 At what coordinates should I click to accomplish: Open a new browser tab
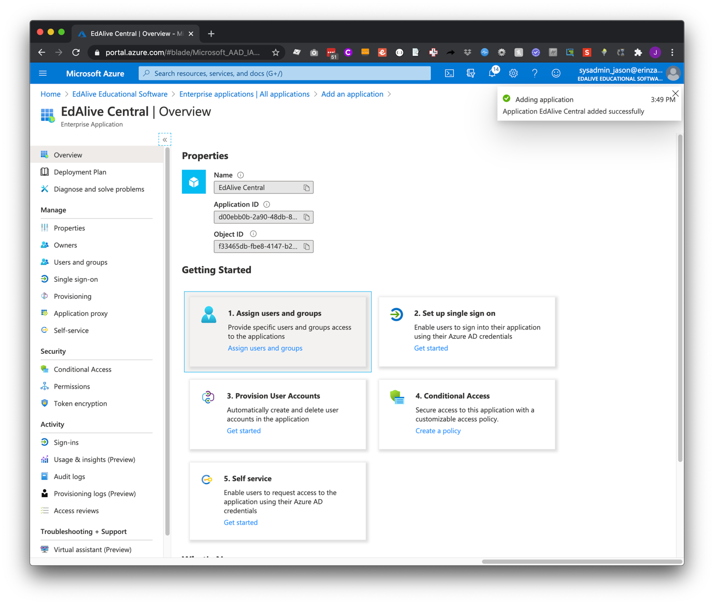tap(211, 34)
